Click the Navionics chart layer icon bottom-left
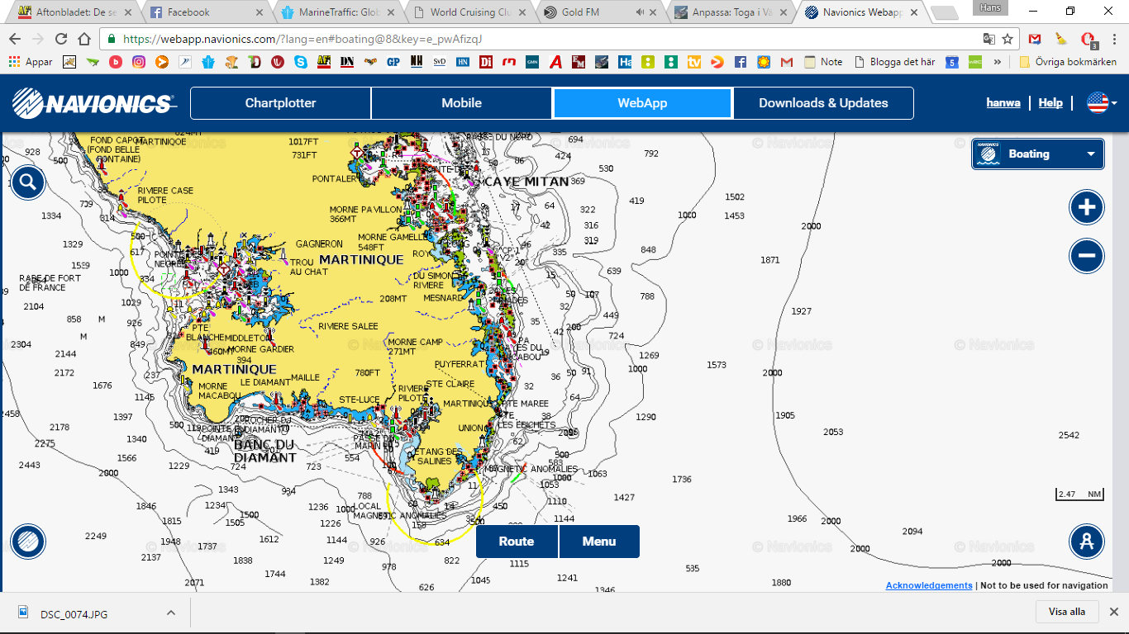The image size is (1129, 634). pyautogui.click(x=28, y=542)
